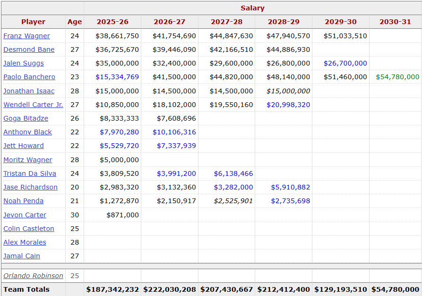Click the $222,030,208 team total
The height and width of the screenshot is (296, 422).
coord(170,289)
